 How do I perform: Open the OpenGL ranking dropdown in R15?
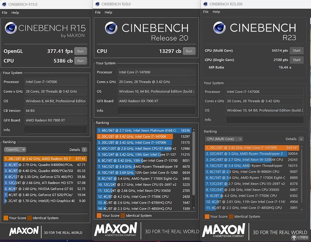coord(15,150)
